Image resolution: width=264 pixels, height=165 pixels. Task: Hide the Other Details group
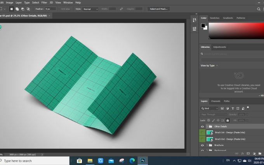(x=202, y=127)
